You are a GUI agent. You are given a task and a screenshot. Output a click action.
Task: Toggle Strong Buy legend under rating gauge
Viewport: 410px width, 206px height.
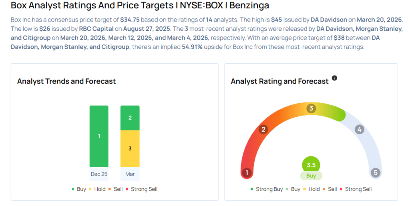click(x=267, y=189)
